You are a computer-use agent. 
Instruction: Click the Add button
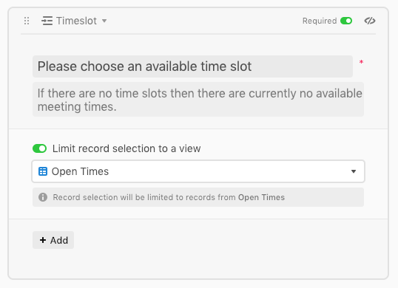click(53, 240)
